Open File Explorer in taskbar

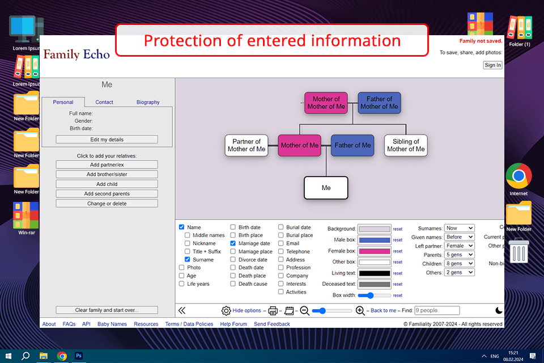point(44,356)
